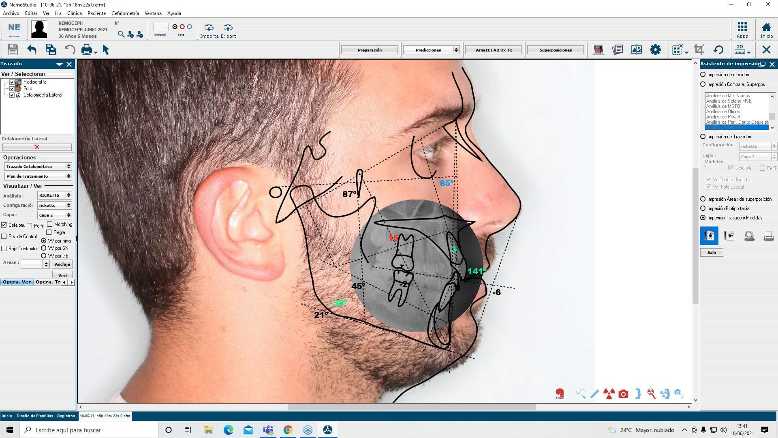Open the Cefalometría menu
Screen dimensions: 778x438
pos(125,13)
